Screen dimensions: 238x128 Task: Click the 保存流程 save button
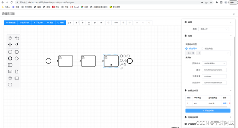(x=11, y=22)
